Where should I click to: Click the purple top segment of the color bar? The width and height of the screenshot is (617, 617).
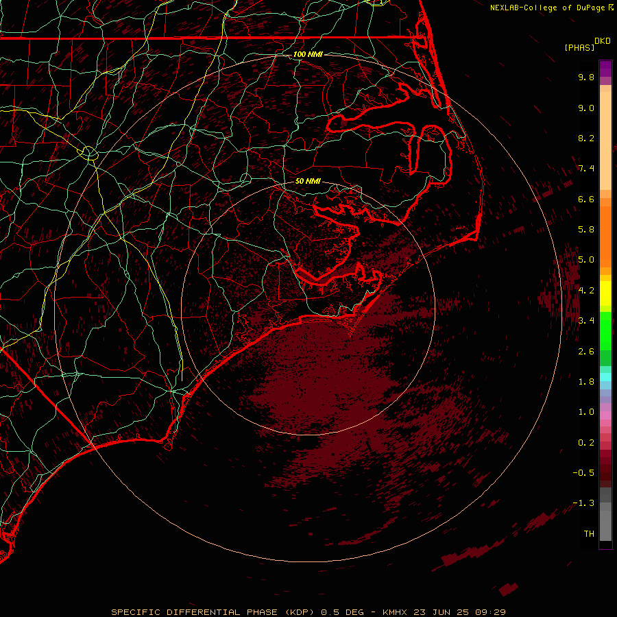coord(605,69)
